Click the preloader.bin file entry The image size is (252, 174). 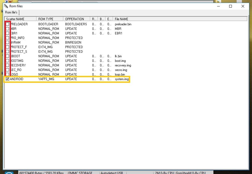pyautogui.click(x=123, y=24)
